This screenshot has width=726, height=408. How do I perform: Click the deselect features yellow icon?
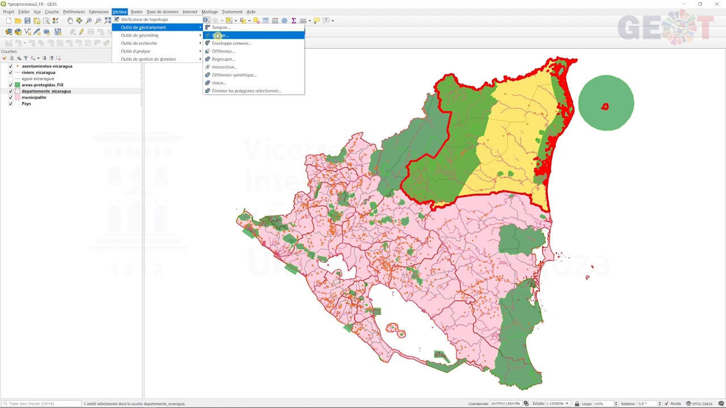tap(256, 20)
